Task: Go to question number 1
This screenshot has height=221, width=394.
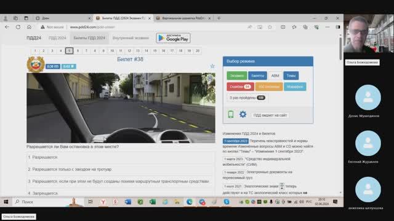Action: coord(35,51)
